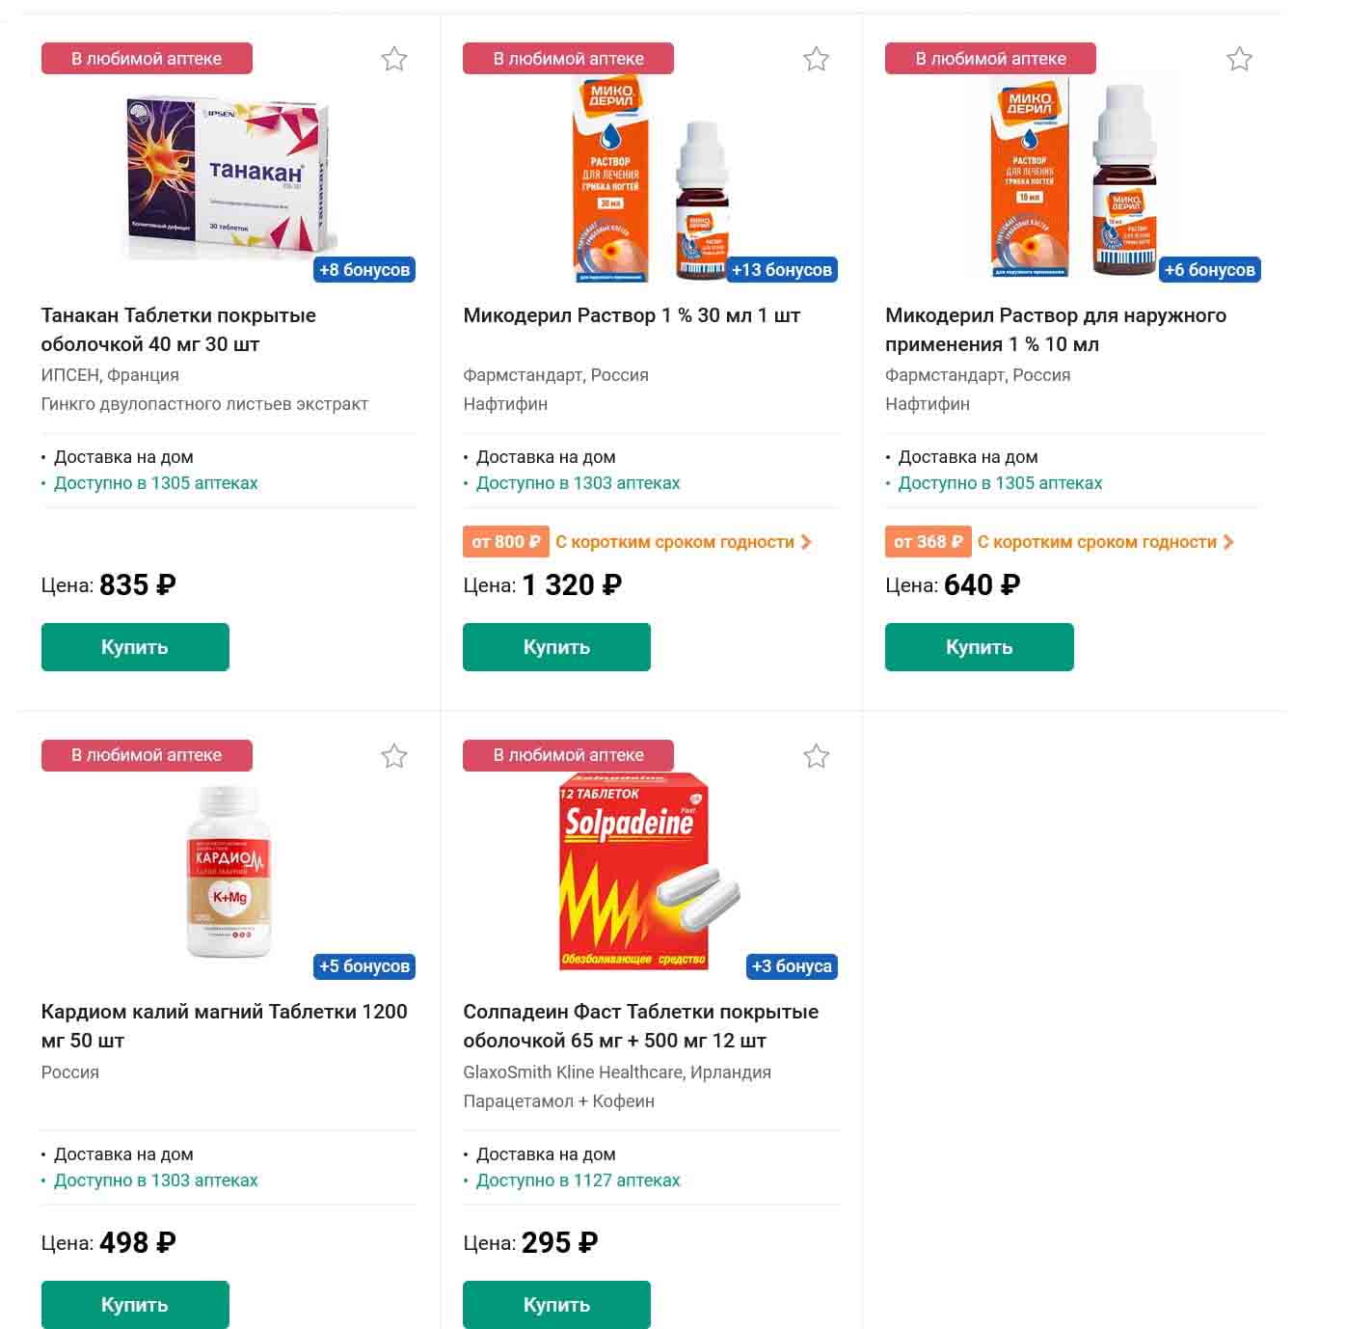Click the star icon on Солпадеин Фаст

coord(816,756)
